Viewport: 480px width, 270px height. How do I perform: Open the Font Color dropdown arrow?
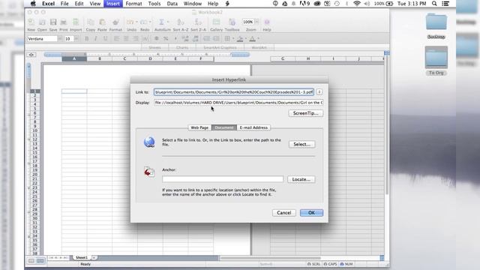click(x=258, y=39)
